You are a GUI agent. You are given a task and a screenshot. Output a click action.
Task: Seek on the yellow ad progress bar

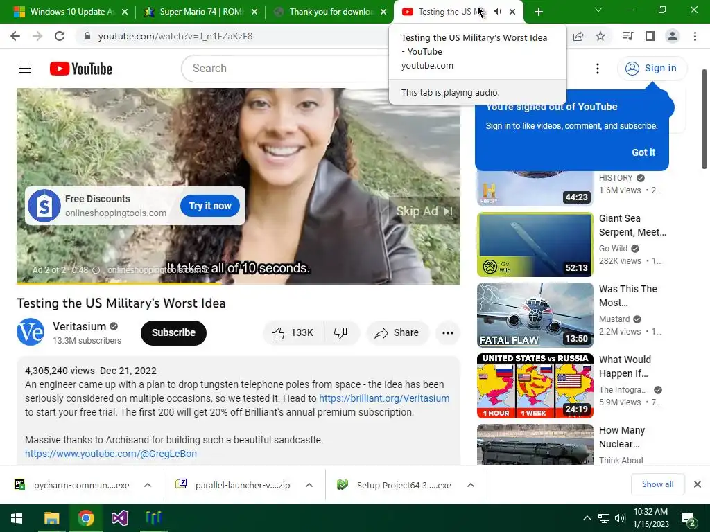click(239, 283)
